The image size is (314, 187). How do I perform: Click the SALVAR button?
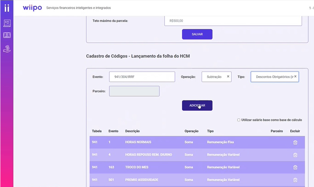(197, 34)
